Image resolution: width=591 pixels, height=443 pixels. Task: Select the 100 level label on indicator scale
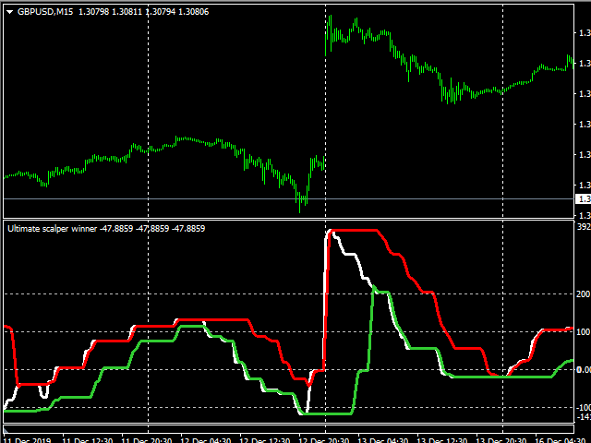click(x=583, y=332)
